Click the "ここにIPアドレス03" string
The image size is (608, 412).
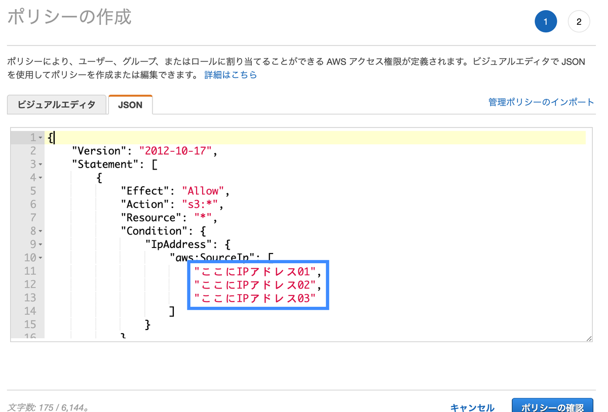coord(255,298)
